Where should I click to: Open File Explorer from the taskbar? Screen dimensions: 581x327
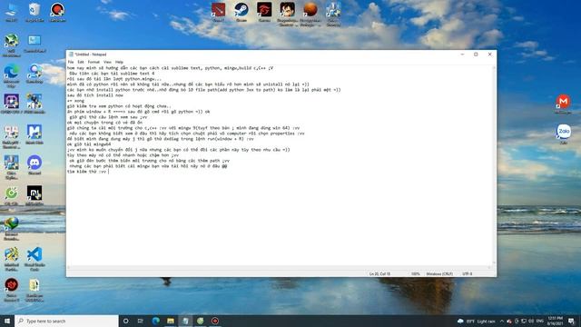pyautogui.click(x=171, y=321)
